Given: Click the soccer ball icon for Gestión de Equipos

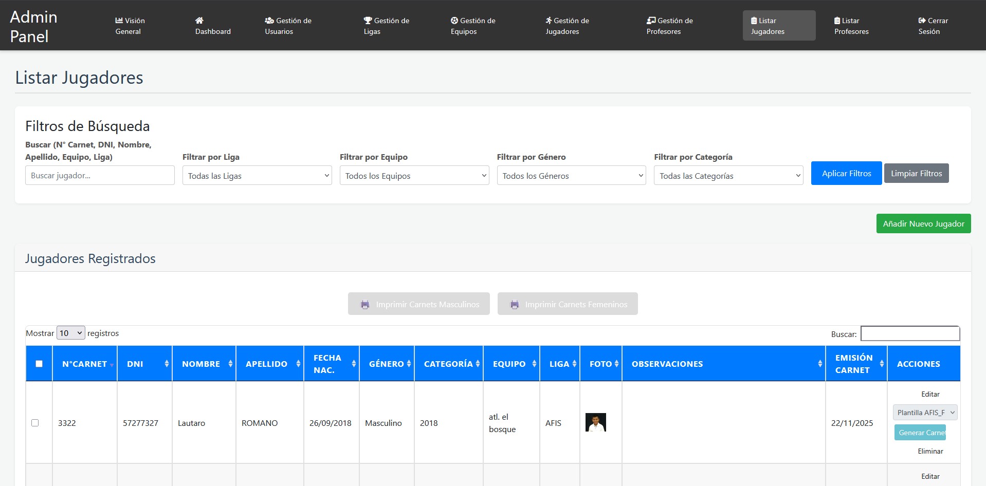Looking at the screenshot, I should click(454, 21).
